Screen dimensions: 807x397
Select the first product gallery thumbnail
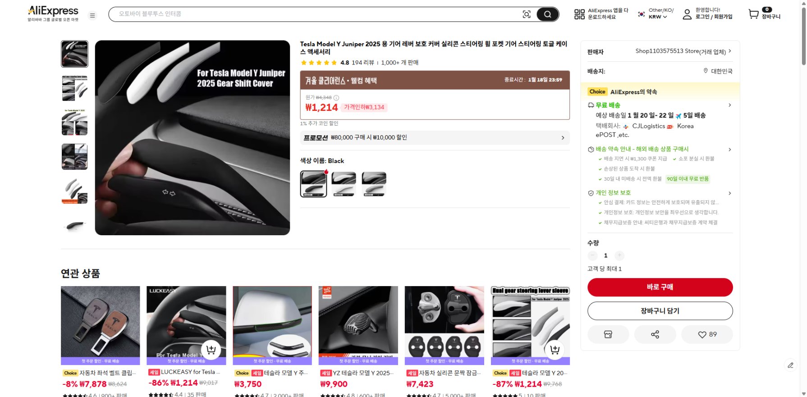tap(74, 54)
